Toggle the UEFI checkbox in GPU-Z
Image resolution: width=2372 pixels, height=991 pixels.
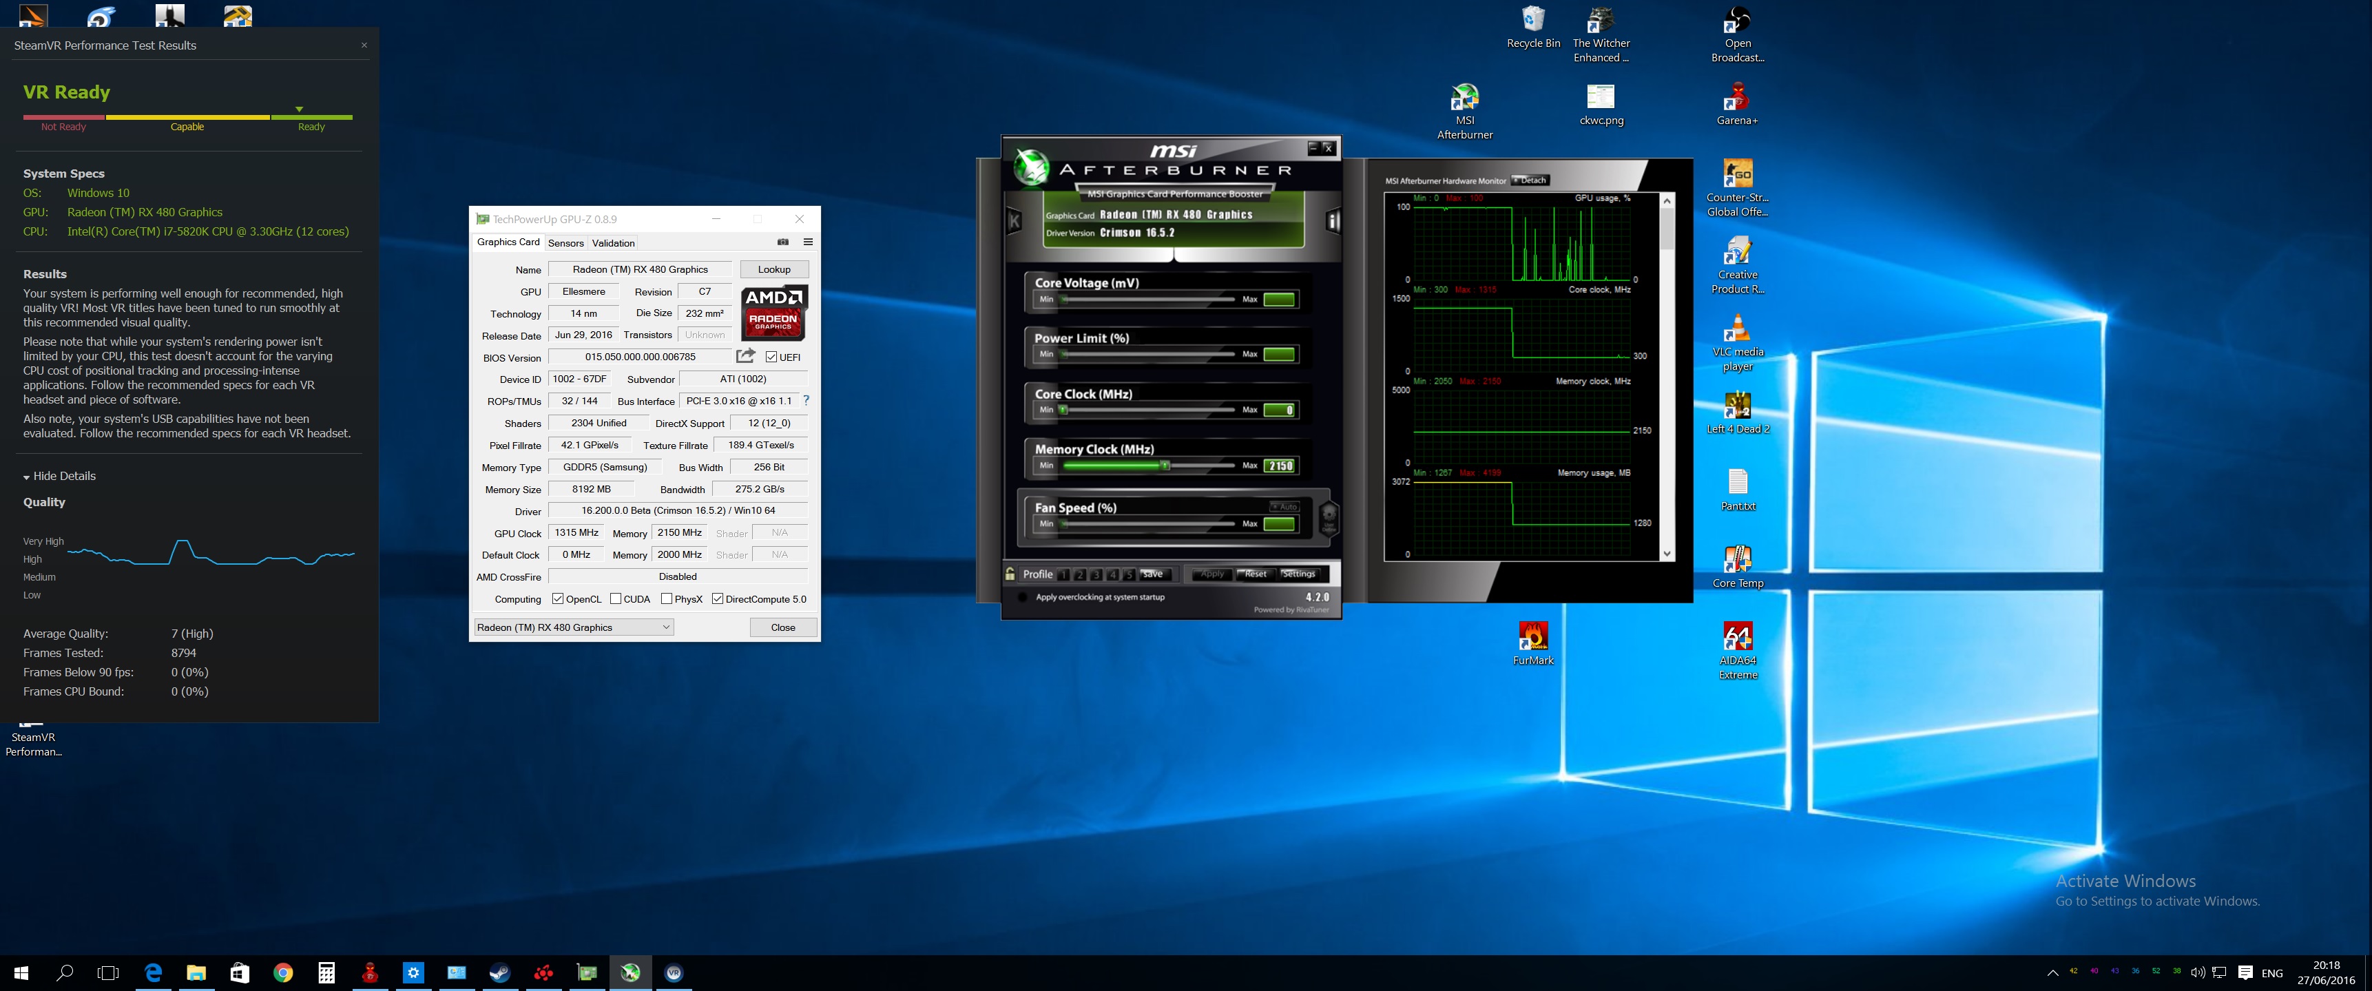click(x=771, y=357)
